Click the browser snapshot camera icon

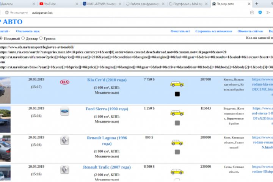pos(252,13)
